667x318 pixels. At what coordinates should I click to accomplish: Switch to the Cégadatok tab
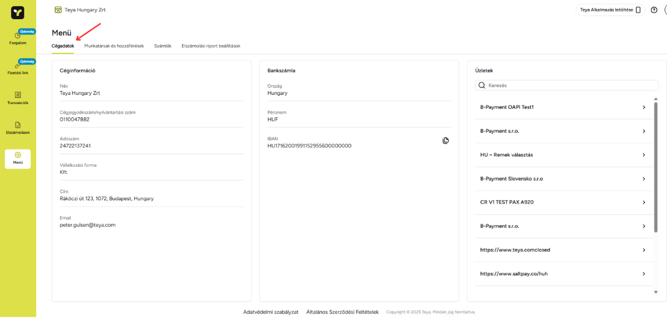coord(62,46)
